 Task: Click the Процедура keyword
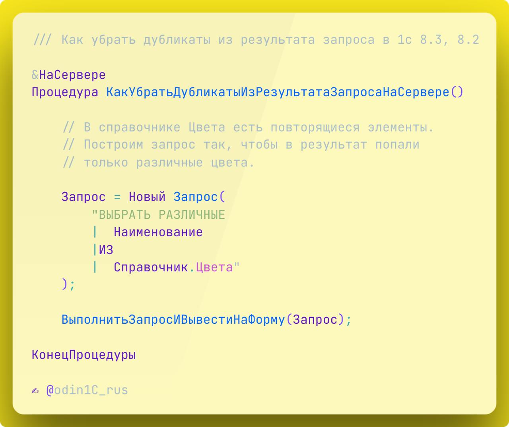tap(65, 92)
